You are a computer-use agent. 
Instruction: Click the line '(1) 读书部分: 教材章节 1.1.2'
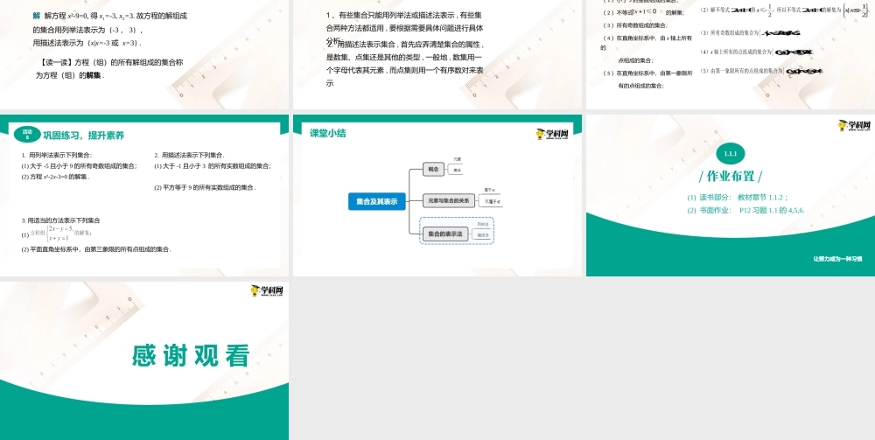(x=737, y=197)
